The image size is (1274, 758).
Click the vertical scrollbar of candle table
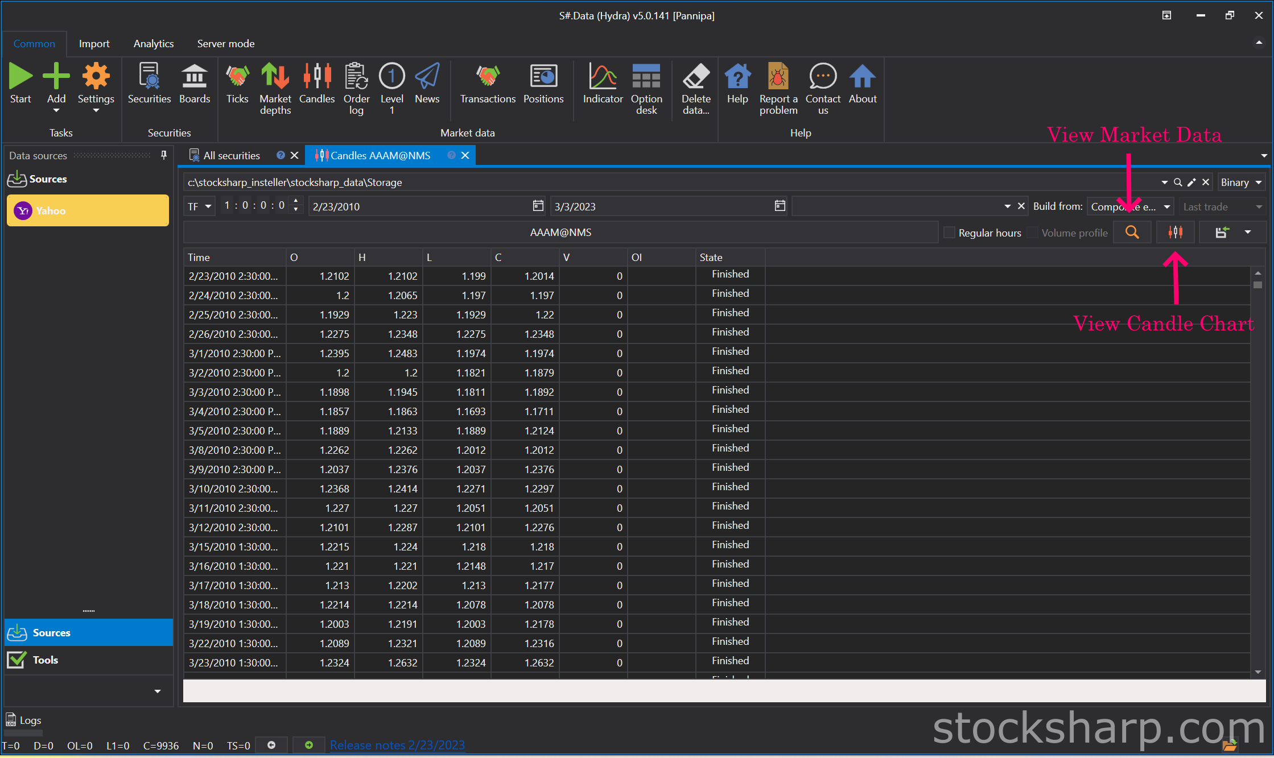[x=1257, y=472]
